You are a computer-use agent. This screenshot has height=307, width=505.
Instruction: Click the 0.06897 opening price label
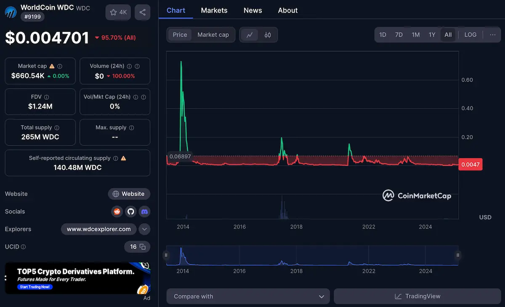(x=180, y=156)
